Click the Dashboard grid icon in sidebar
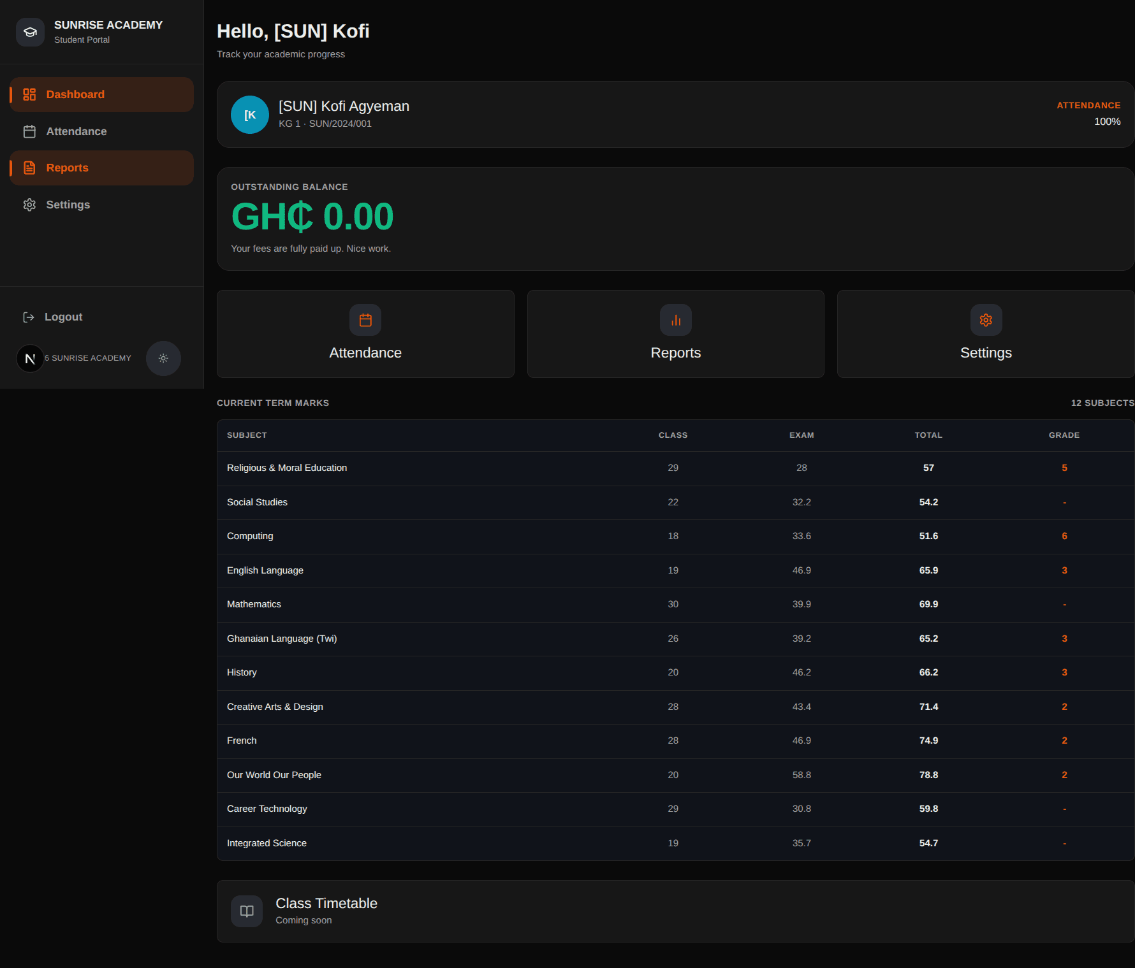Viewport: 1135px width, 968px height. 29,94
